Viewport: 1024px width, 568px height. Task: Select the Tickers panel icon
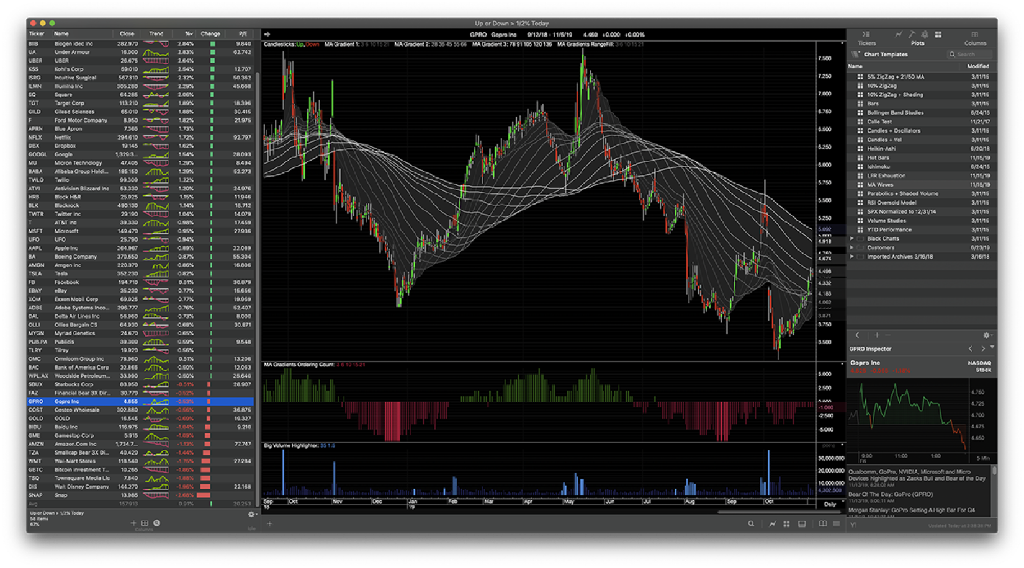point(866,35)
